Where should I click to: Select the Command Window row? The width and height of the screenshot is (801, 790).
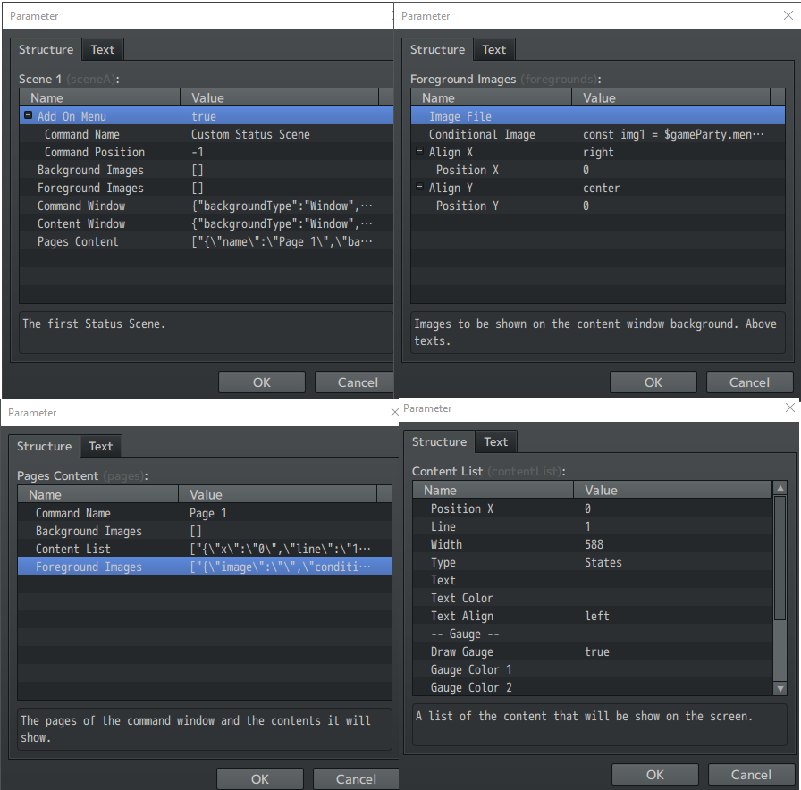tap(207, 206)
